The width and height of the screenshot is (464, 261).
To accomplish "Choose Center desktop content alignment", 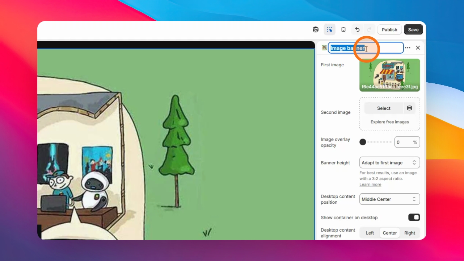I will click(390, 233).
